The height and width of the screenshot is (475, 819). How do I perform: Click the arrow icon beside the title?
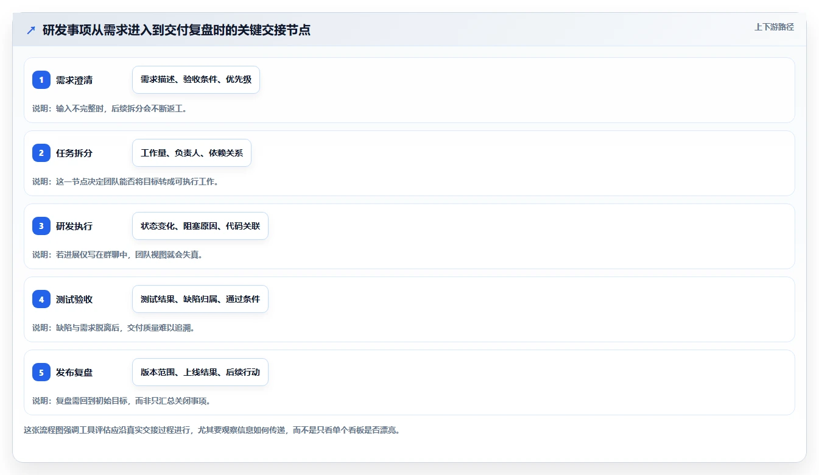[x=31, y=30]
